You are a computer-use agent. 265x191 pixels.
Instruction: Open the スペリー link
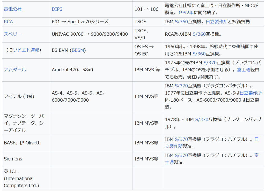click(x=13, y=34)
